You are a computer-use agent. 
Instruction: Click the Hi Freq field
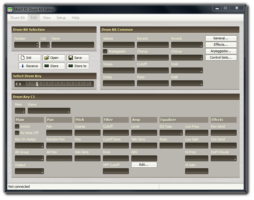click(x=197, y=158)
